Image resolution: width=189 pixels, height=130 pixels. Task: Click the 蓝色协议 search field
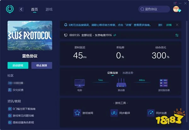[154, 9]
